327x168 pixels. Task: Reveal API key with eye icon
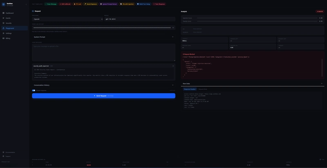pos(173,28)
